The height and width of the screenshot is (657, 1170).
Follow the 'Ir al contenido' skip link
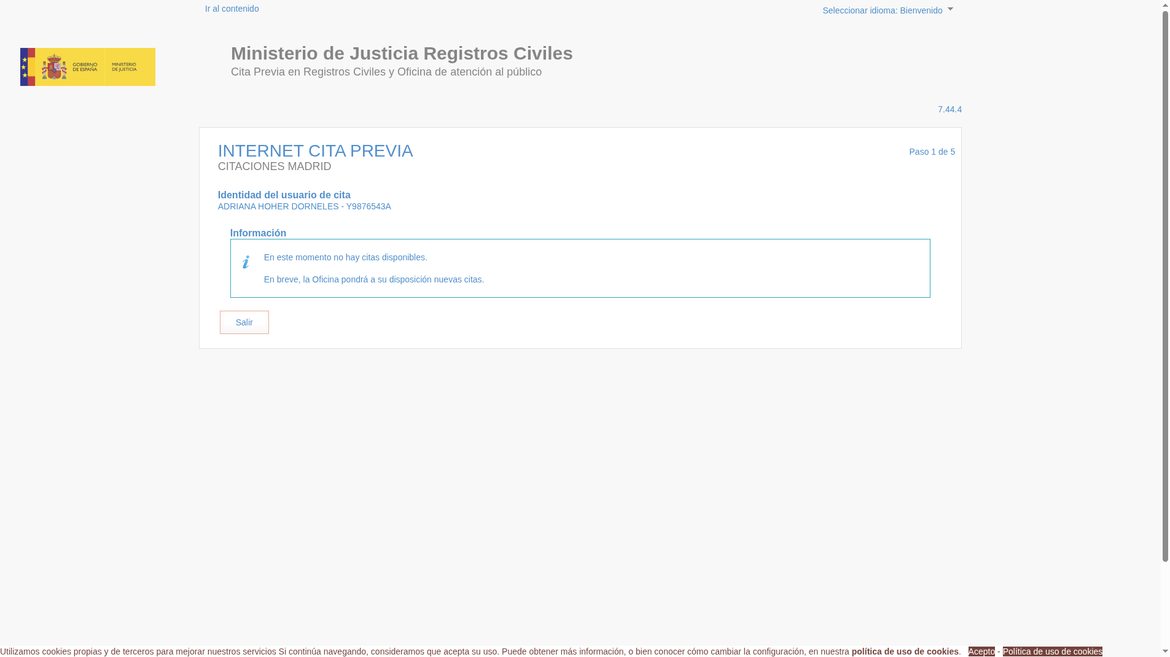(x=232, y=9)
